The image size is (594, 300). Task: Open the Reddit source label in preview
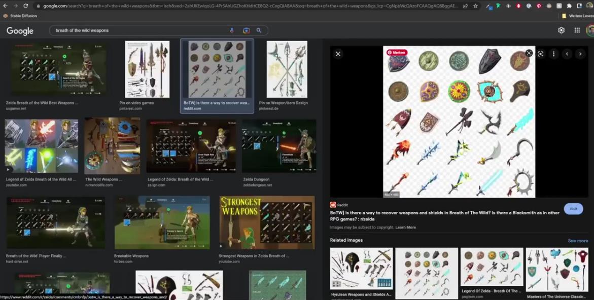[x=339, y=205]
